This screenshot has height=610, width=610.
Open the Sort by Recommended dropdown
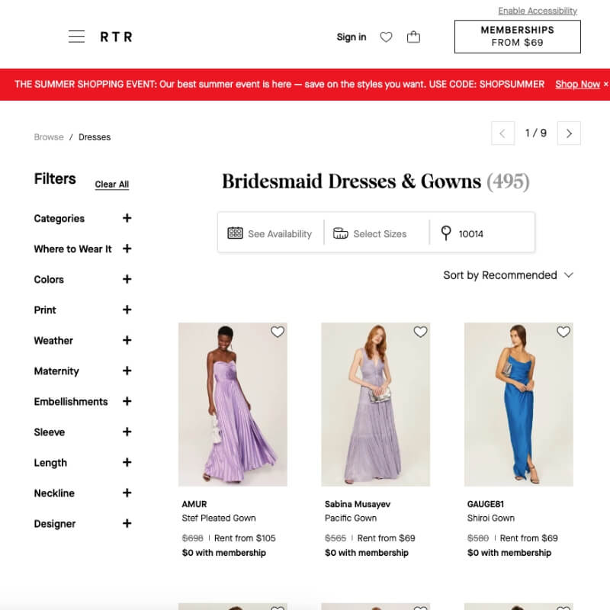508,275
